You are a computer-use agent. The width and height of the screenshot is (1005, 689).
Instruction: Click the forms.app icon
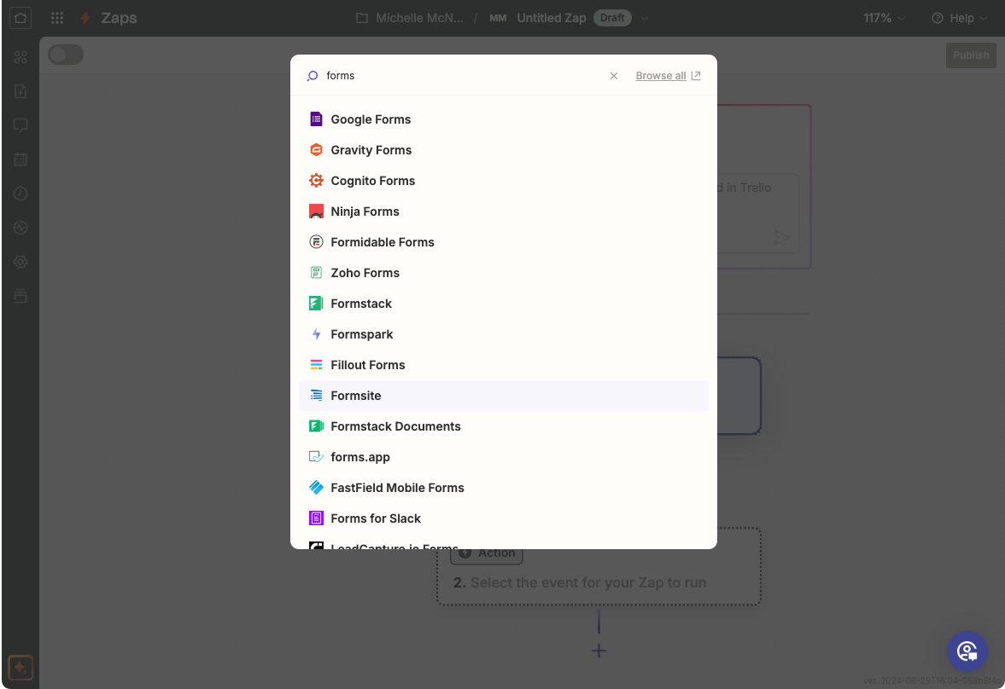click(x=316, y=457)
